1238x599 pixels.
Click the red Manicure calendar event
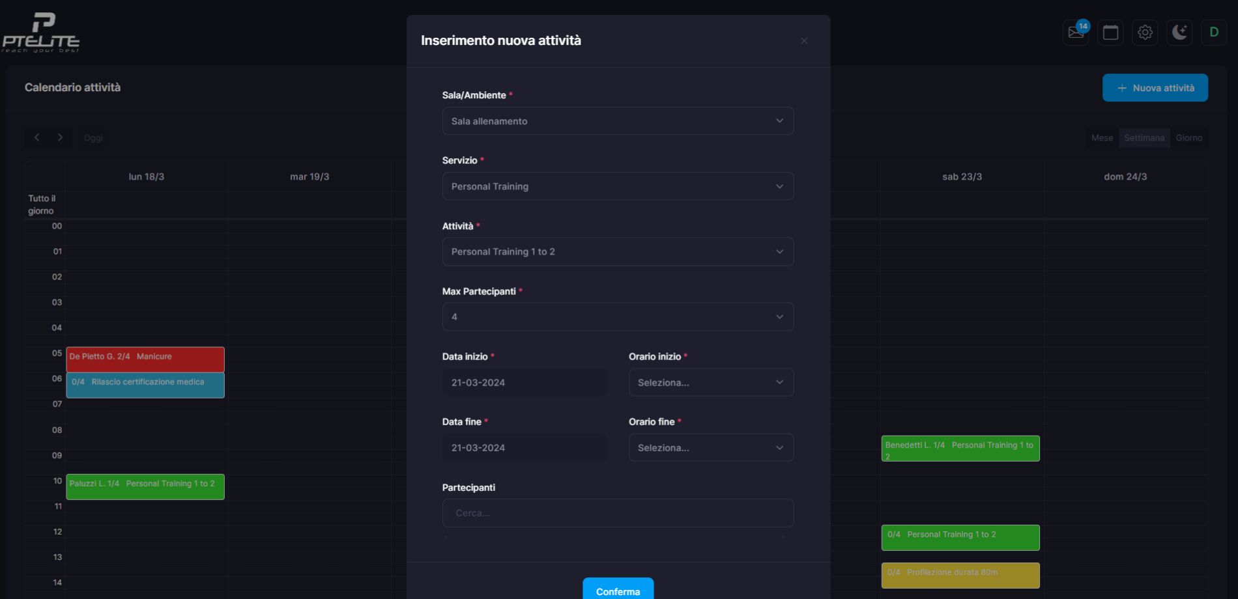145,359
